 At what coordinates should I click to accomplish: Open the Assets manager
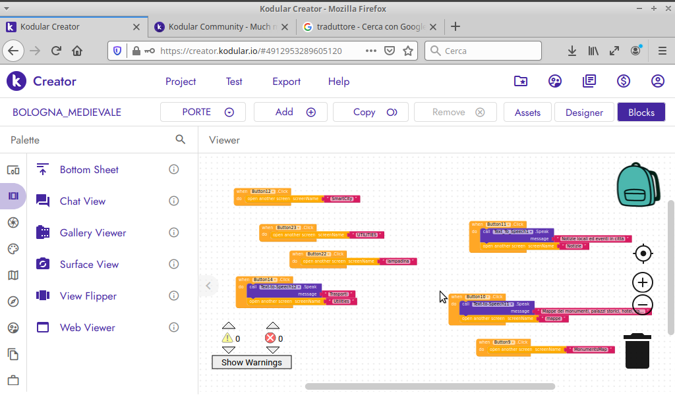coord(527,112)
